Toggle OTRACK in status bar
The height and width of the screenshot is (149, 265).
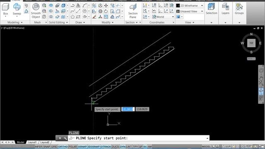coord(106,147)
